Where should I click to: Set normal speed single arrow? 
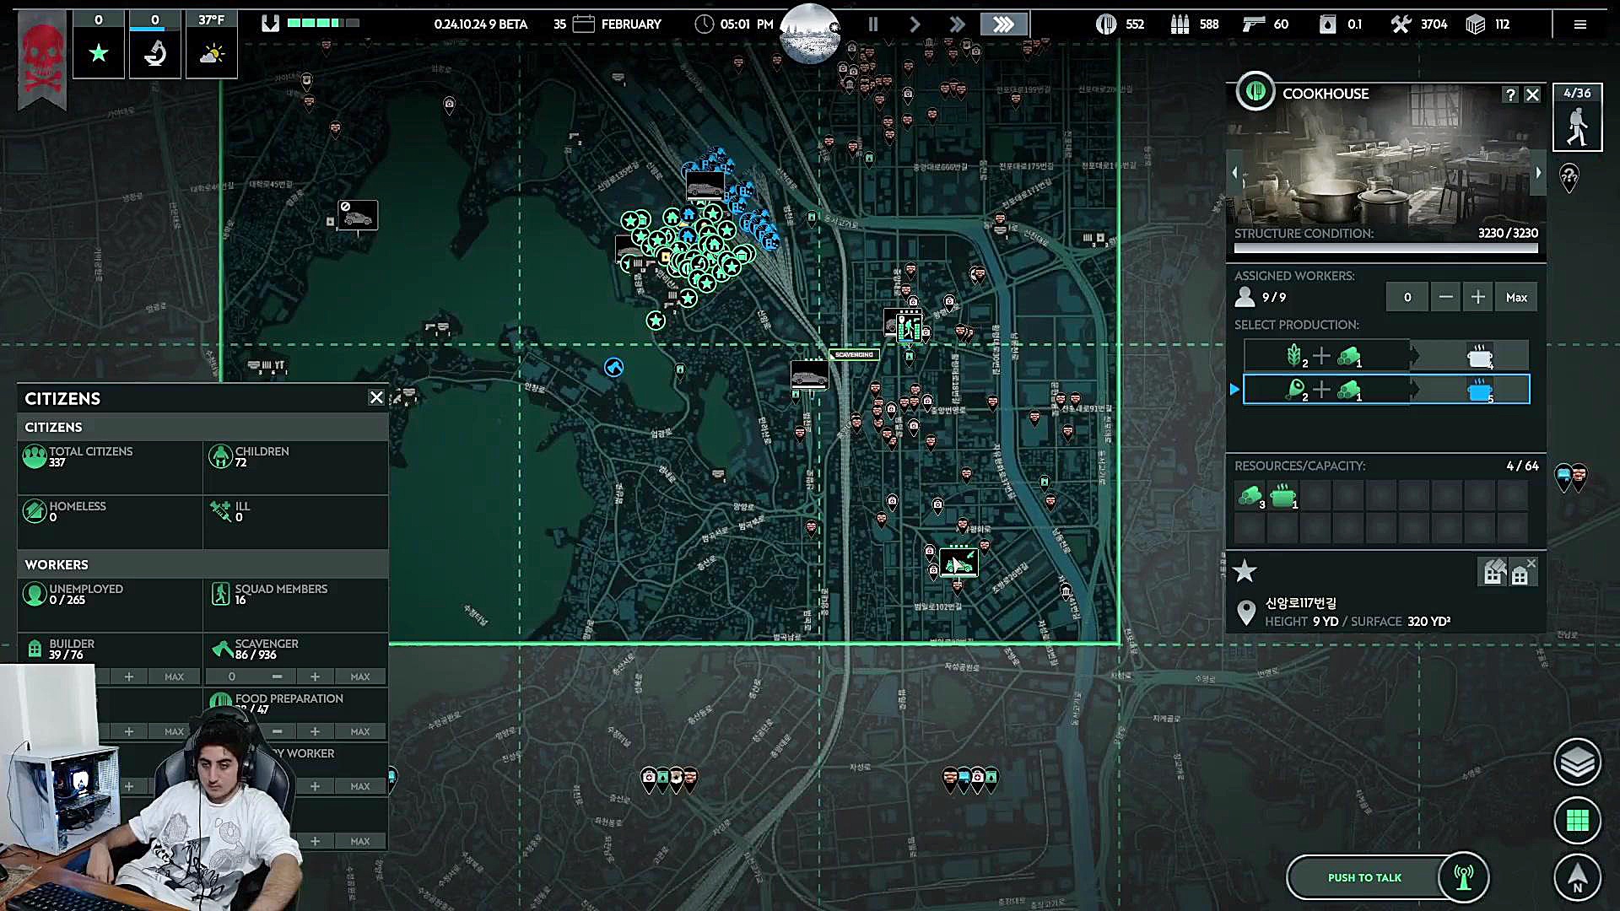[915, 24]
